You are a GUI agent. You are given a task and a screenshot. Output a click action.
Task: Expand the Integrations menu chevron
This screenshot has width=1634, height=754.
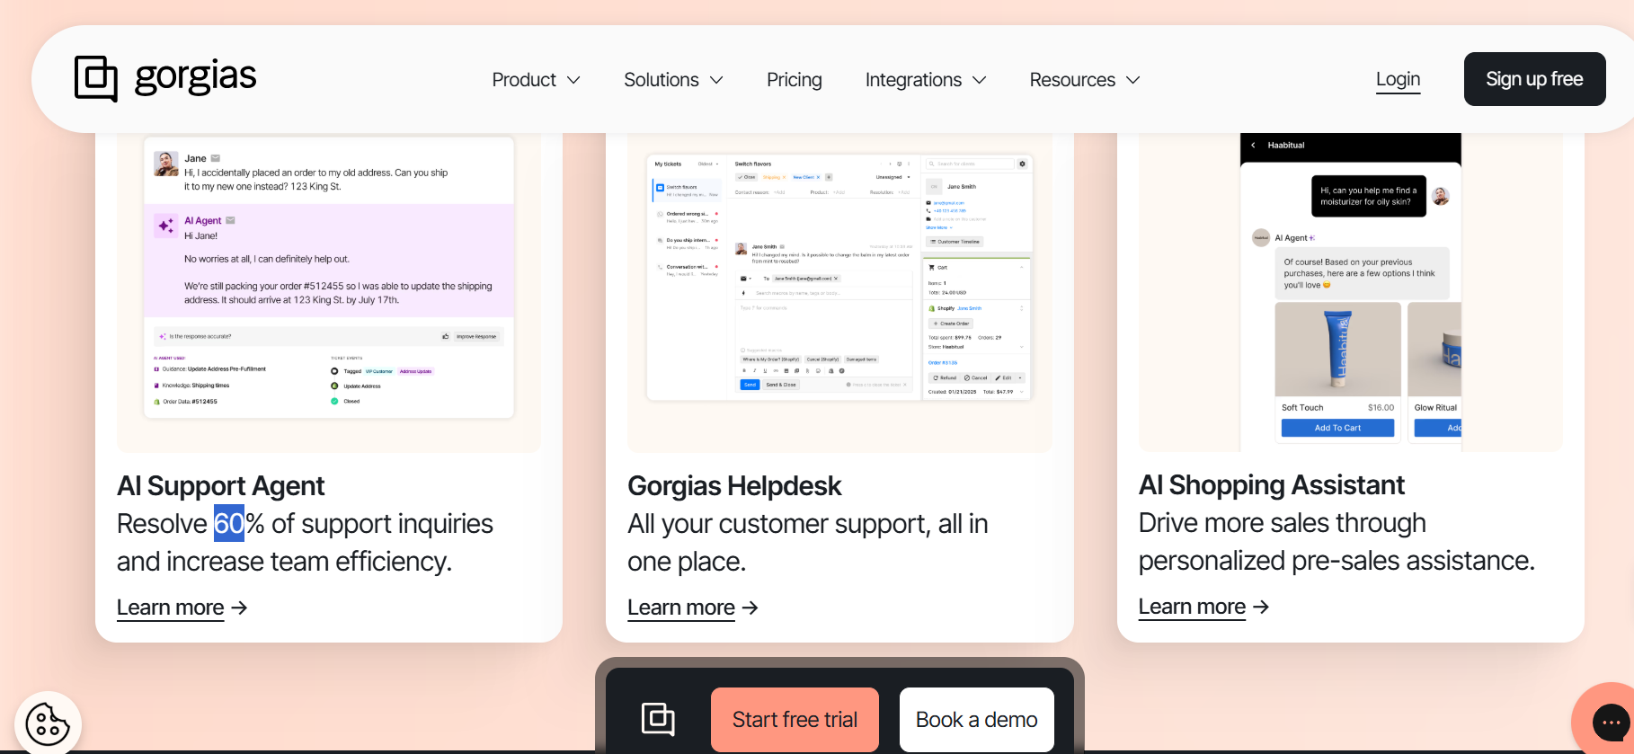coord(980,80)
